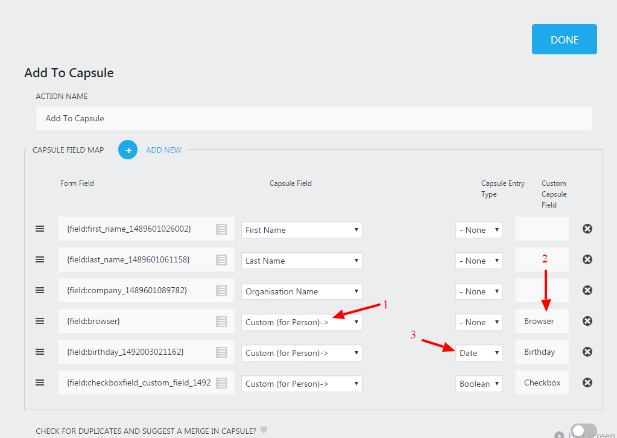Click the Browser custom capsule field input

click(541, 321)
